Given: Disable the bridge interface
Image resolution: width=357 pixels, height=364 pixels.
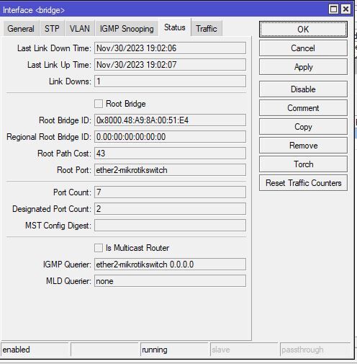Looking at the screenshot, I should pos(303,89).
